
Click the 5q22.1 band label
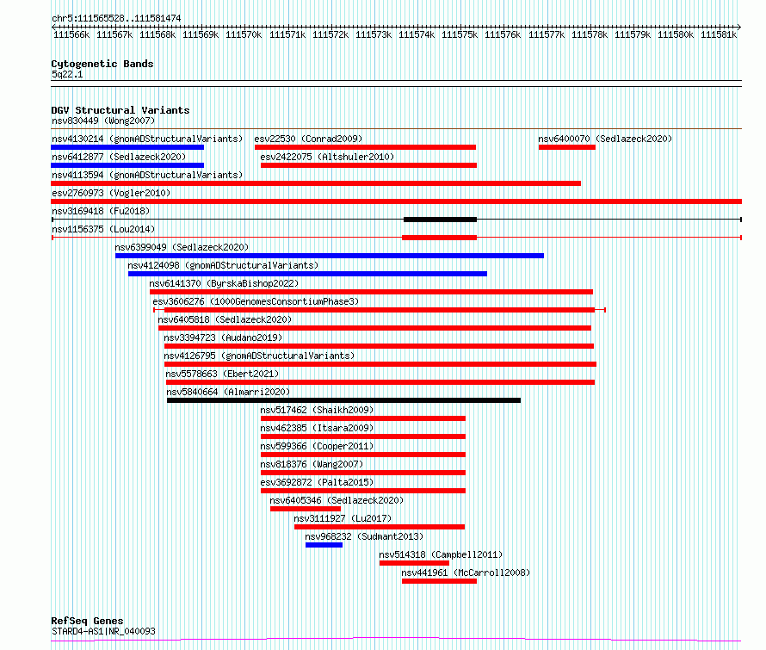point(67,74)
